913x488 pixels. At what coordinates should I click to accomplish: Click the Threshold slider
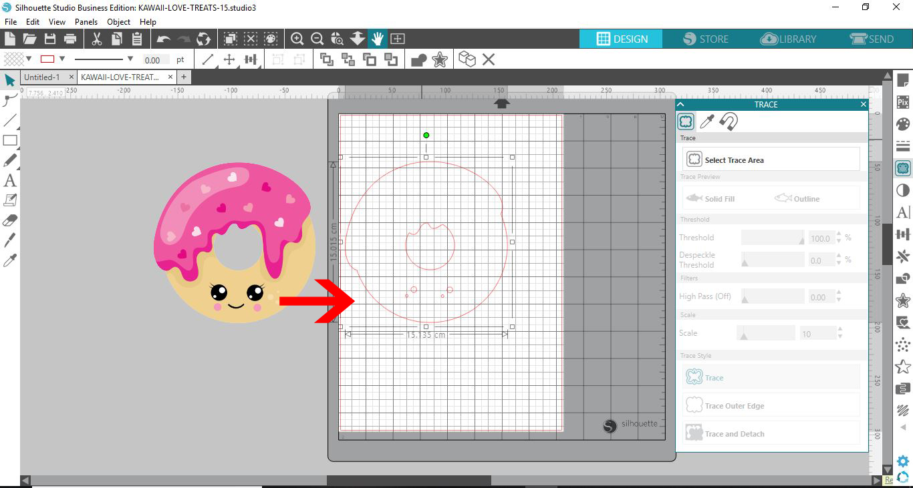[x=773, y=238]
